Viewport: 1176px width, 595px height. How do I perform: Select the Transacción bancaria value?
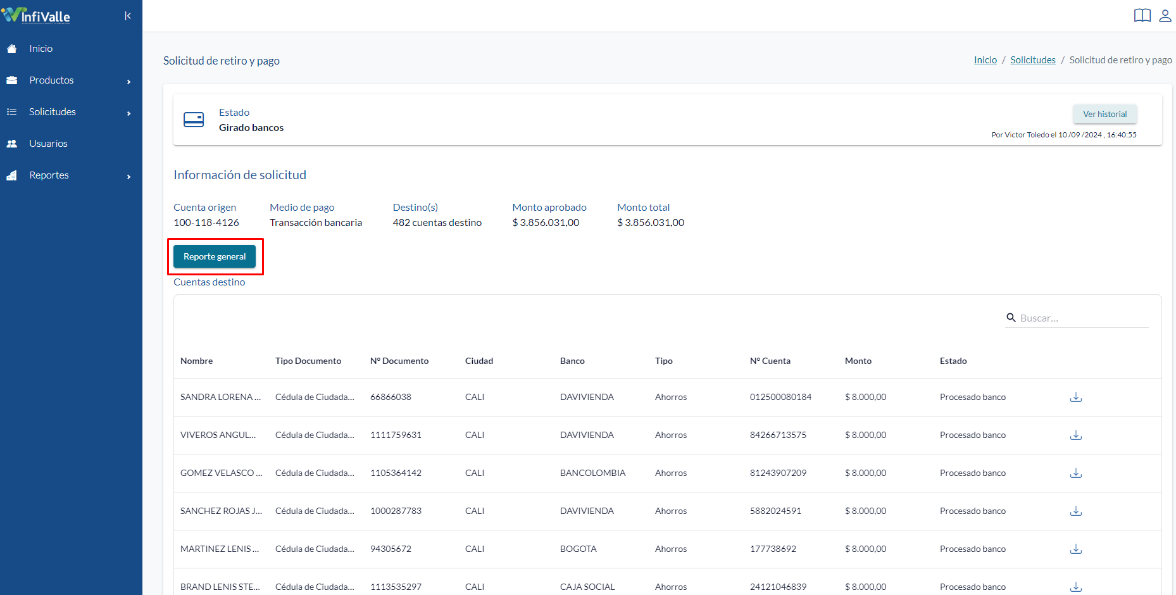pyautogui.click(x=316, y=223)
